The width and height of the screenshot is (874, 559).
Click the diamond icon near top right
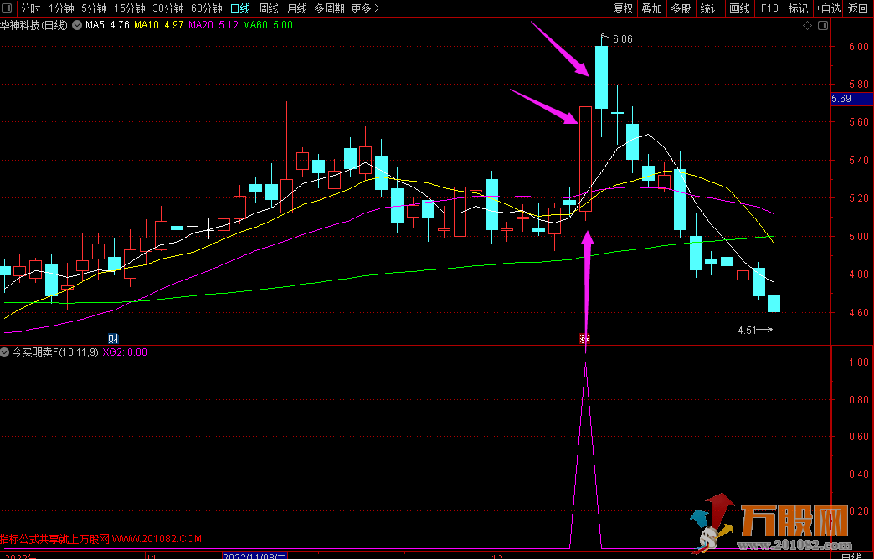(807, 26)
